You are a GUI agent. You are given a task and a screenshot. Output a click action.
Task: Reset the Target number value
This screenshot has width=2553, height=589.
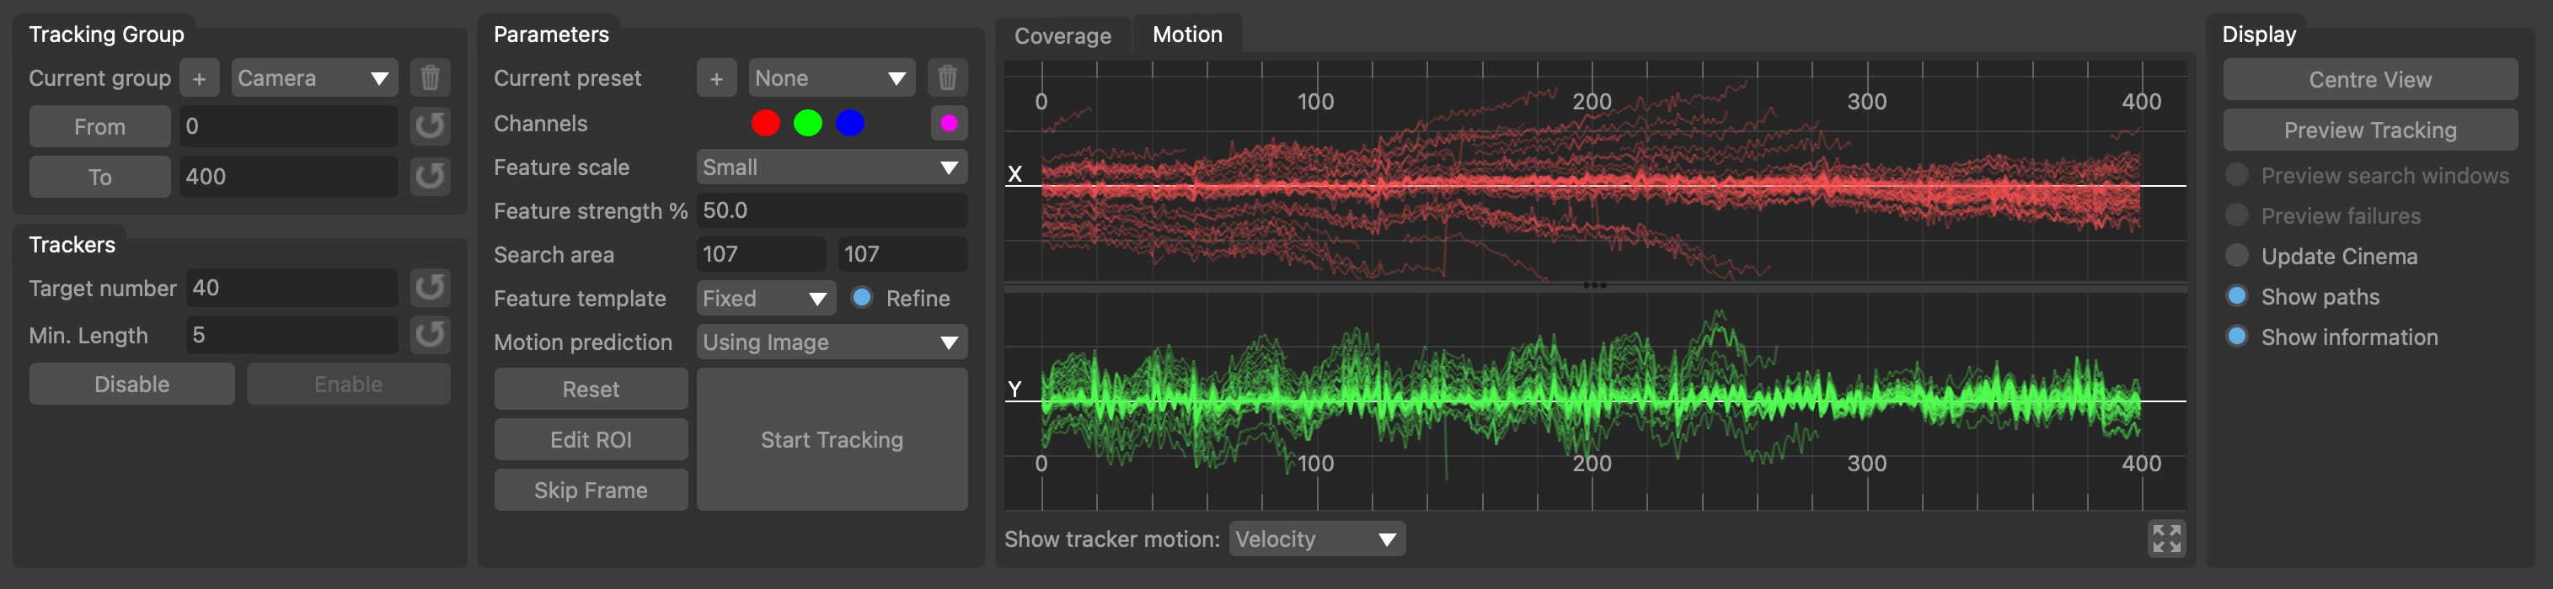(430, 288)
